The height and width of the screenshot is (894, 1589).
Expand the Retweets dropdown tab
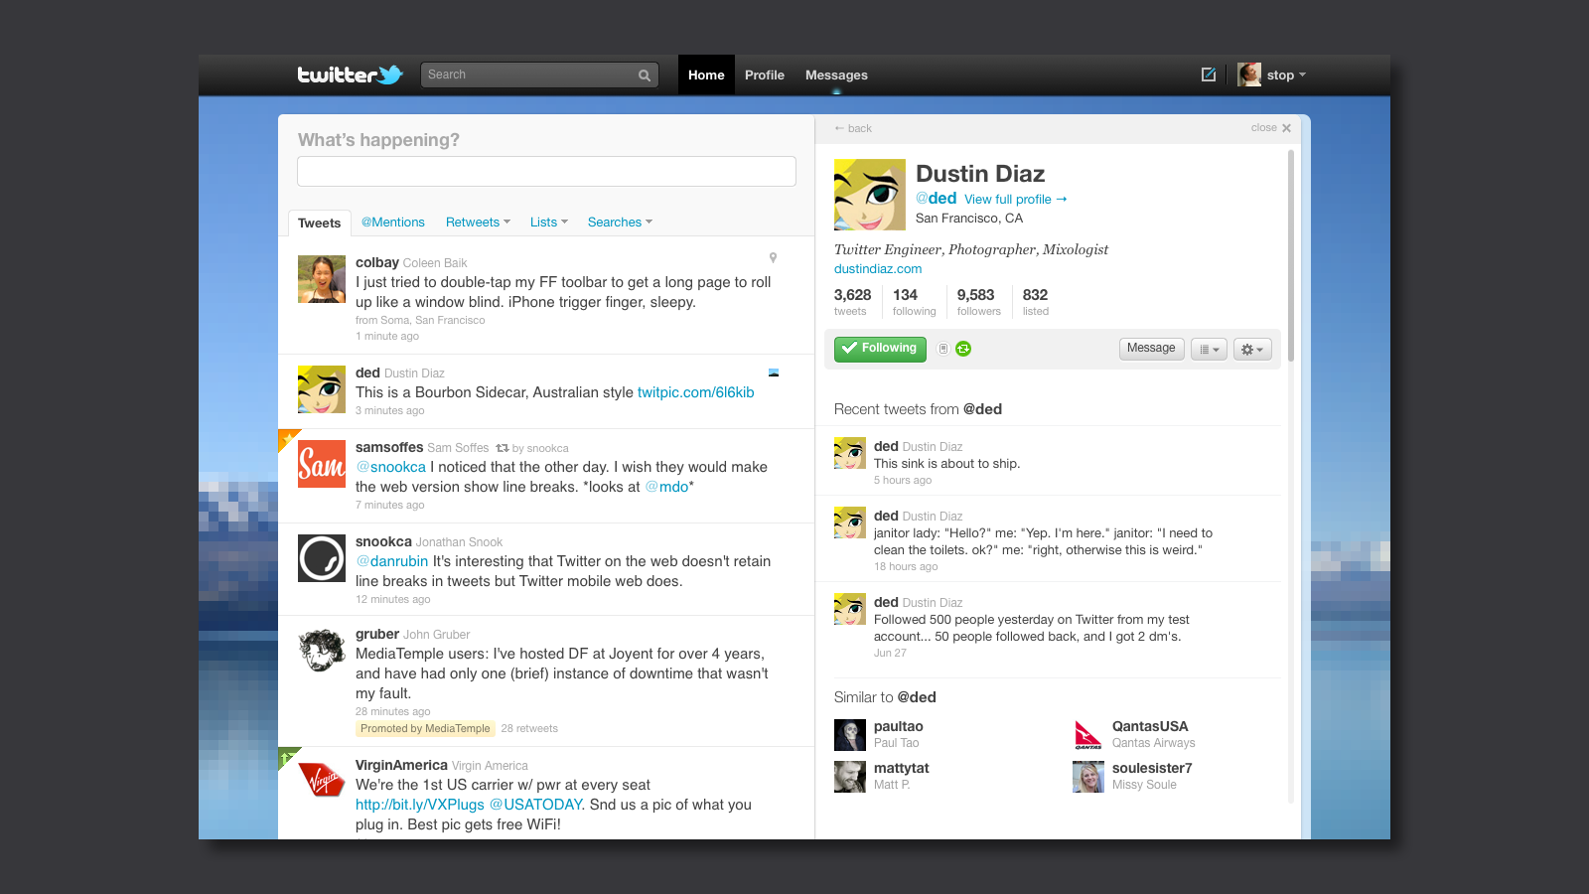coord(478,223)
